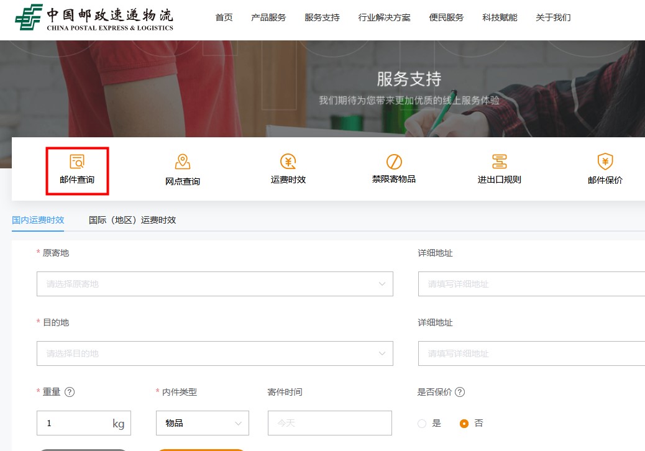
Task: Open the 内件类型 物品 dropdown
Action: (x=202, y=423)
